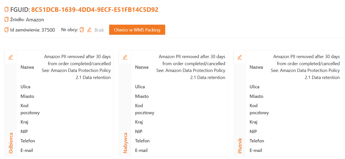Select the vertical Nabywca label
Image resolution: width=345 pixels, height=159 pixels.
(125, 143)
